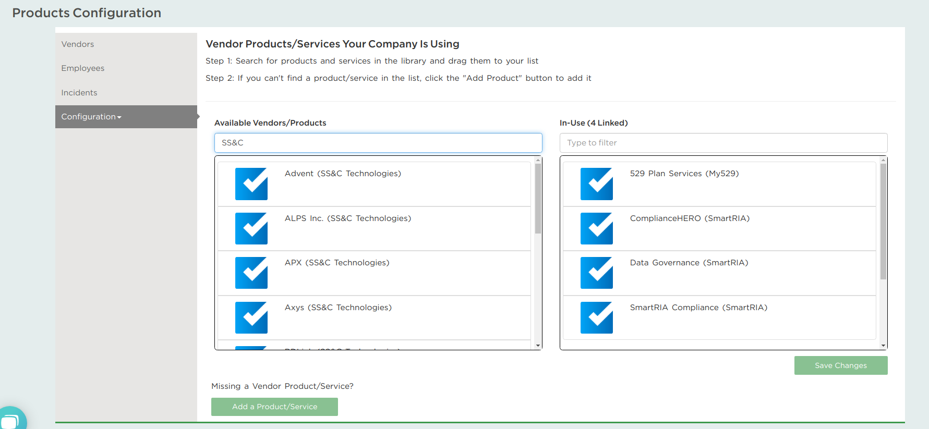The width and height of the screenshot is (929, 429).
Task: Expand the Configuration dropdown menu
Action: 126,117
